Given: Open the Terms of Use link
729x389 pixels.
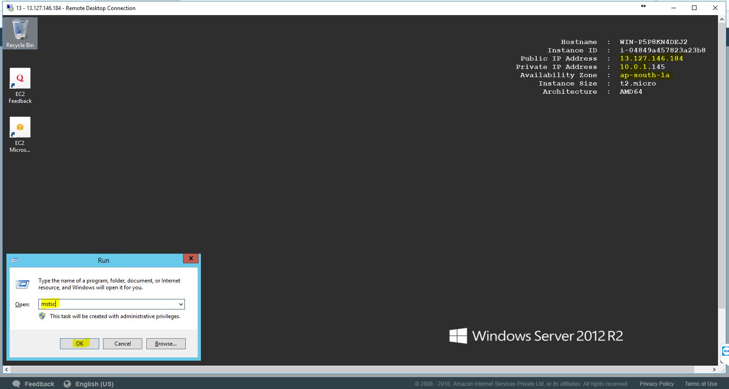Looking at the screenshot, I should tap(701, 384).
